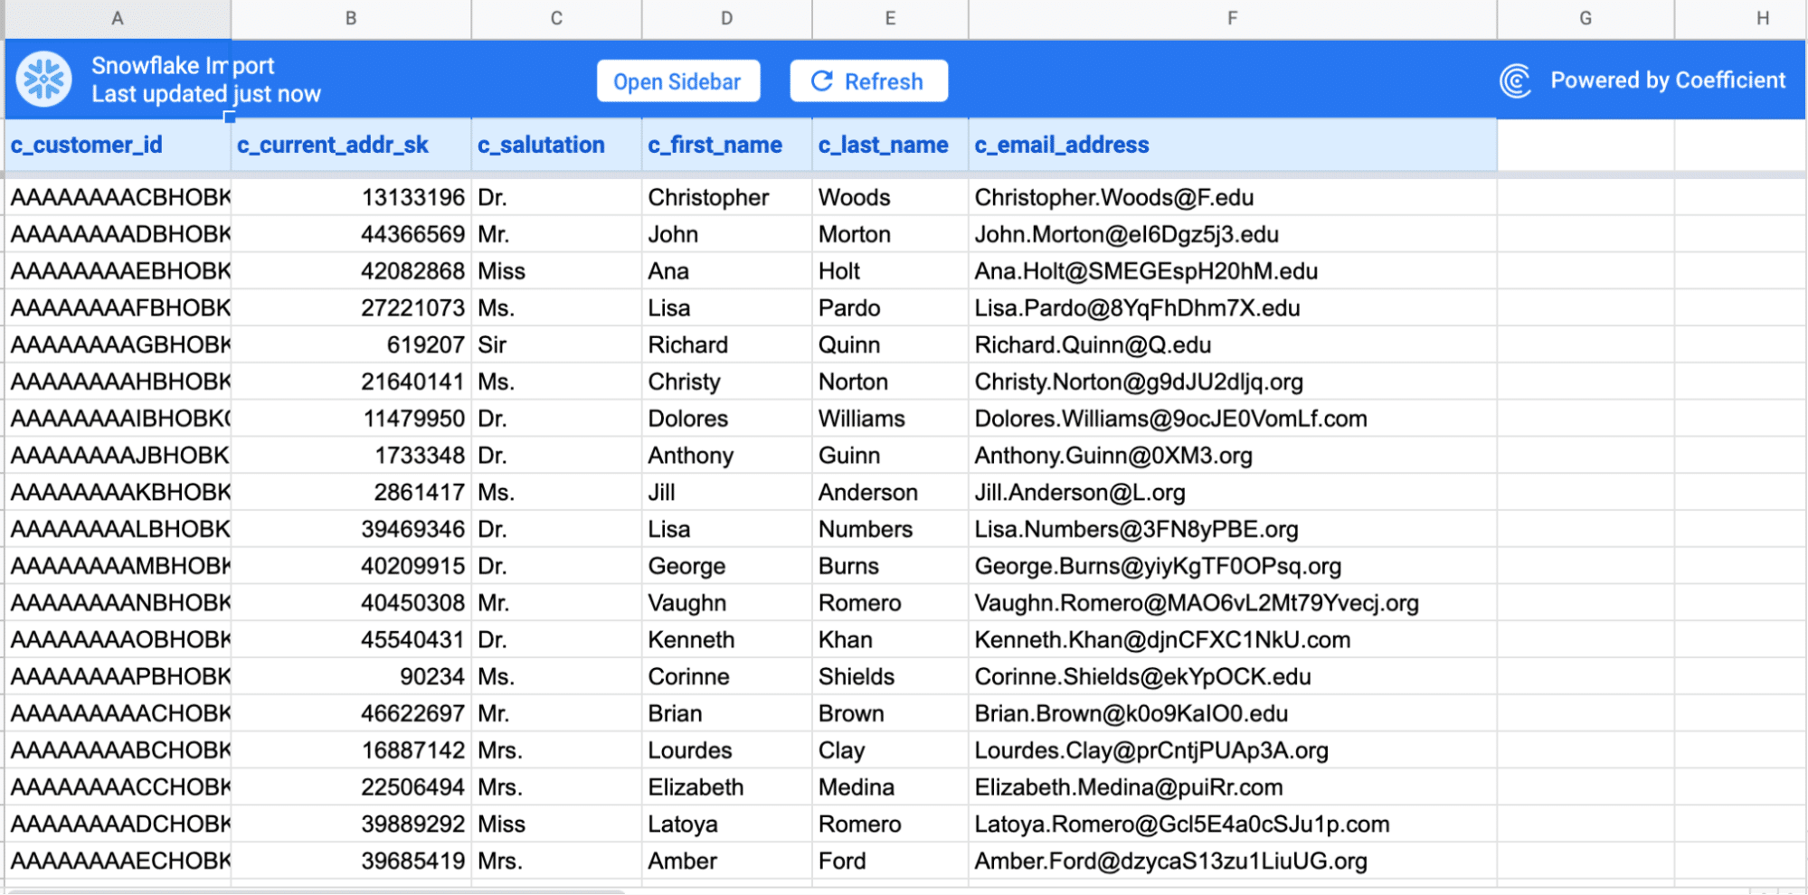Click the Woods last name cell

tap(890, 197)
